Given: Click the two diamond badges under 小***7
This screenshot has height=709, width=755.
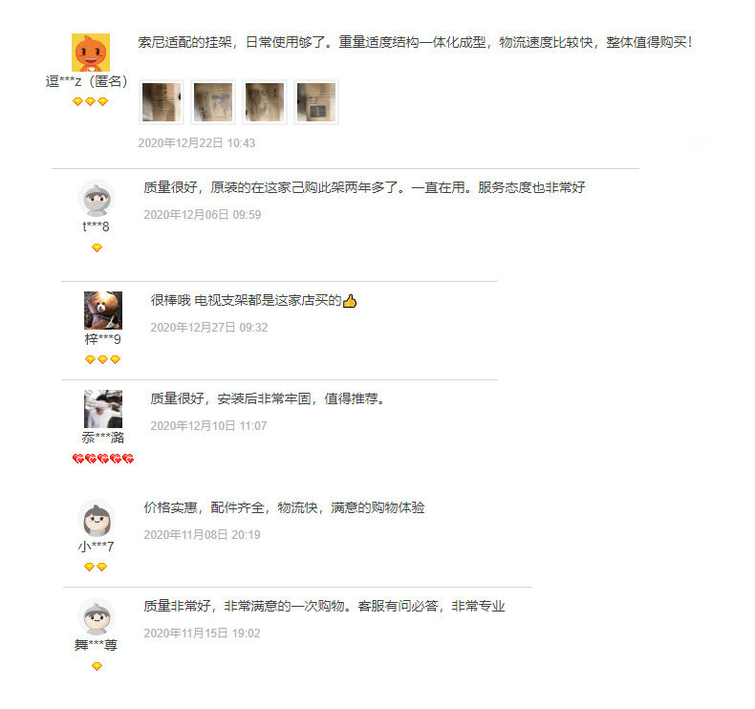Looking at the screenshot, I should (x=96, y=567).
